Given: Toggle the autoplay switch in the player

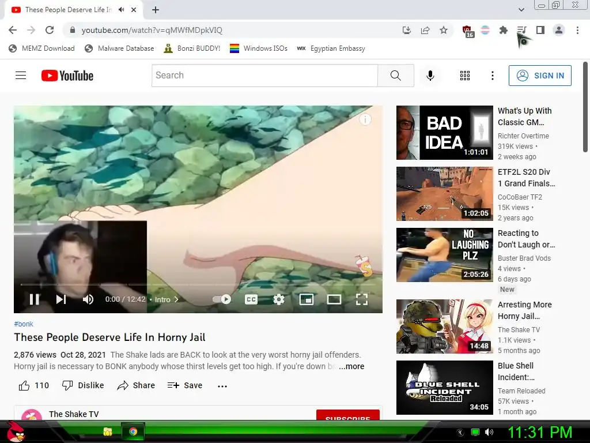Looking at the screenshot, I should pos(222,299).
